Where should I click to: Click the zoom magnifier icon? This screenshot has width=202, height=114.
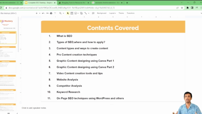(x=60, y=13)
